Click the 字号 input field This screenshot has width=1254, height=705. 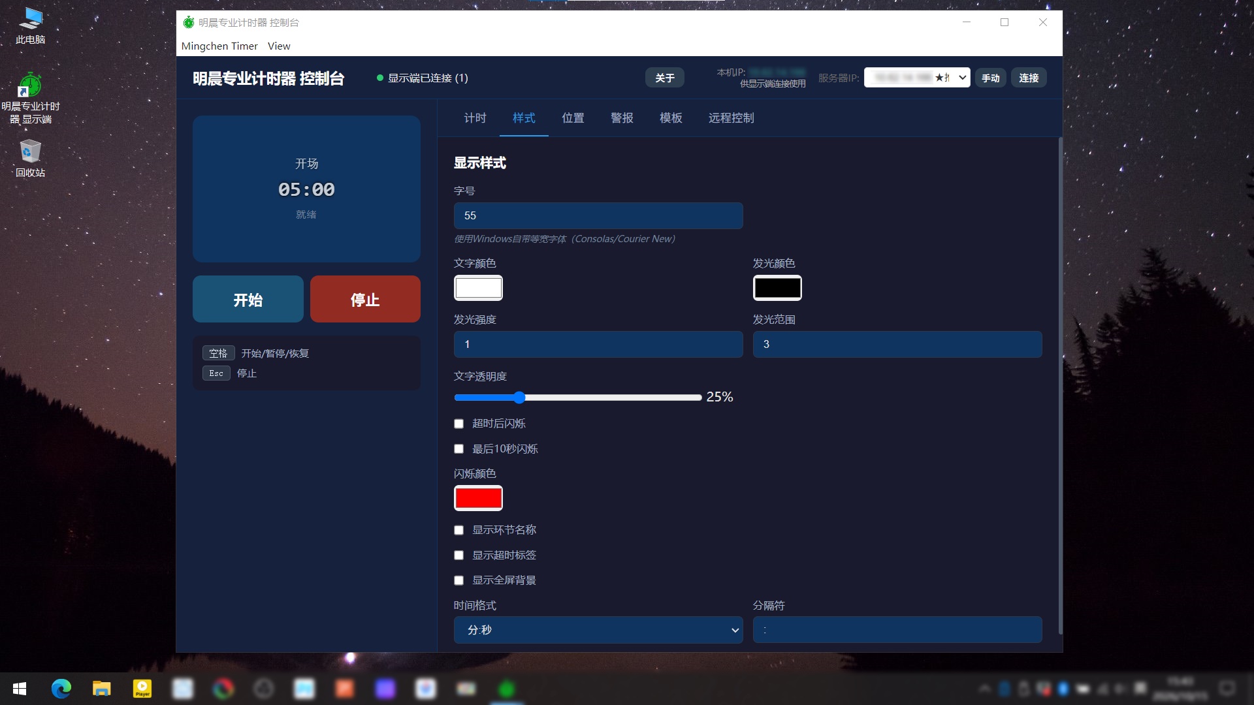pos(598,216)
